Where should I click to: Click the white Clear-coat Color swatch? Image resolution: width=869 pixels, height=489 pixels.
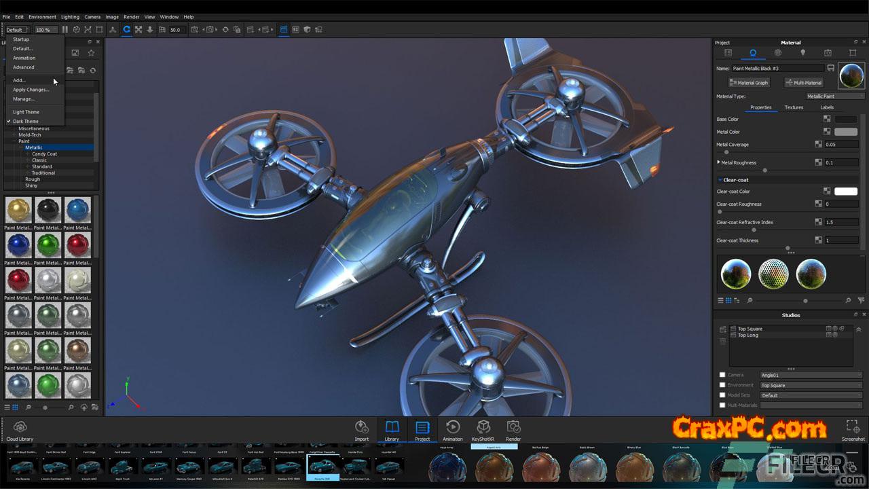point(845,192)
